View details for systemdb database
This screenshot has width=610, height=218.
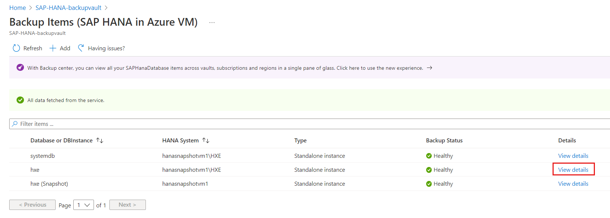pos(573,156)
